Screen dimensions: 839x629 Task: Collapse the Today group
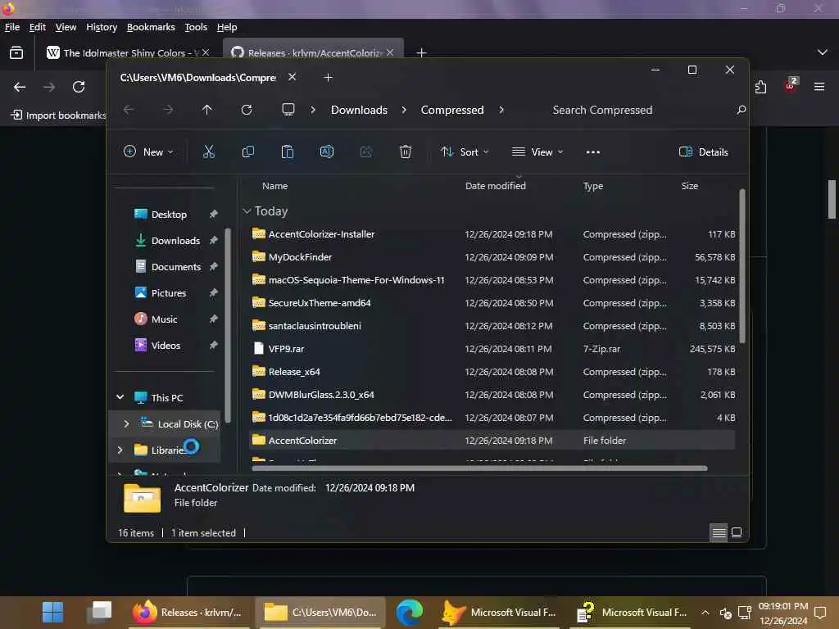click(247, 211)
